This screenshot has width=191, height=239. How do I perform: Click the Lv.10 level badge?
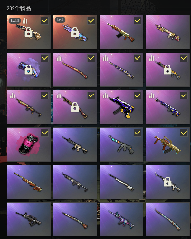(15, 21)
